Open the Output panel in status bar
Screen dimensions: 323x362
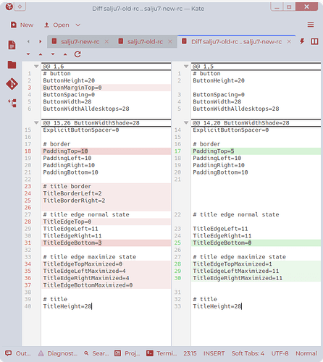18,353
